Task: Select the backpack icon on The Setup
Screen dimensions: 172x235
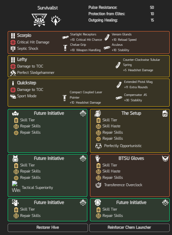Action: coord(98,113)
